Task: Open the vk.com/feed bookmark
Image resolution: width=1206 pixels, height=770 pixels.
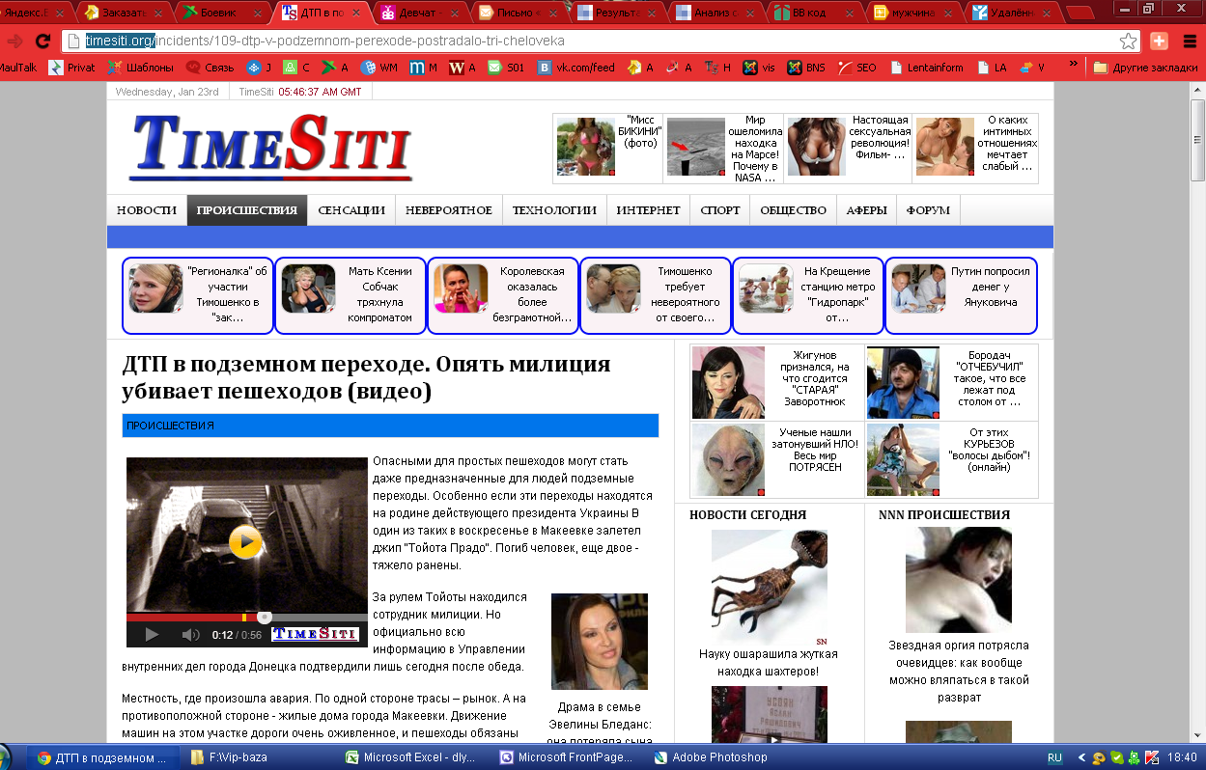Action: coord(577,68)
